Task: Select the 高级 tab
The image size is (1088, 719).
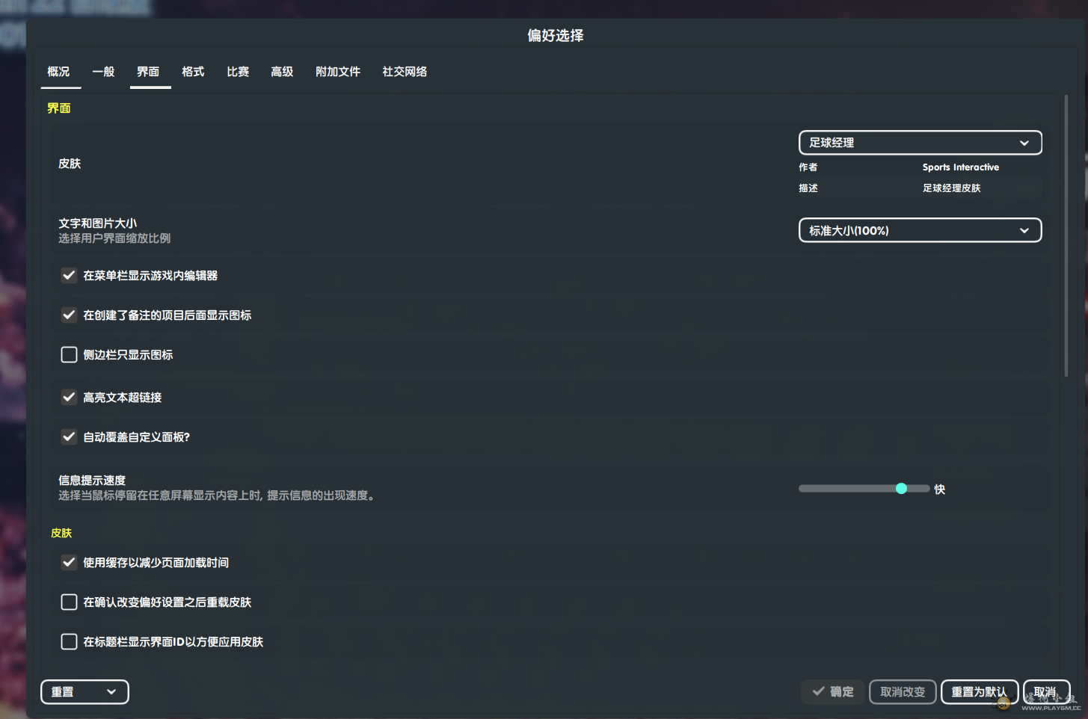Action: (282, 72)
